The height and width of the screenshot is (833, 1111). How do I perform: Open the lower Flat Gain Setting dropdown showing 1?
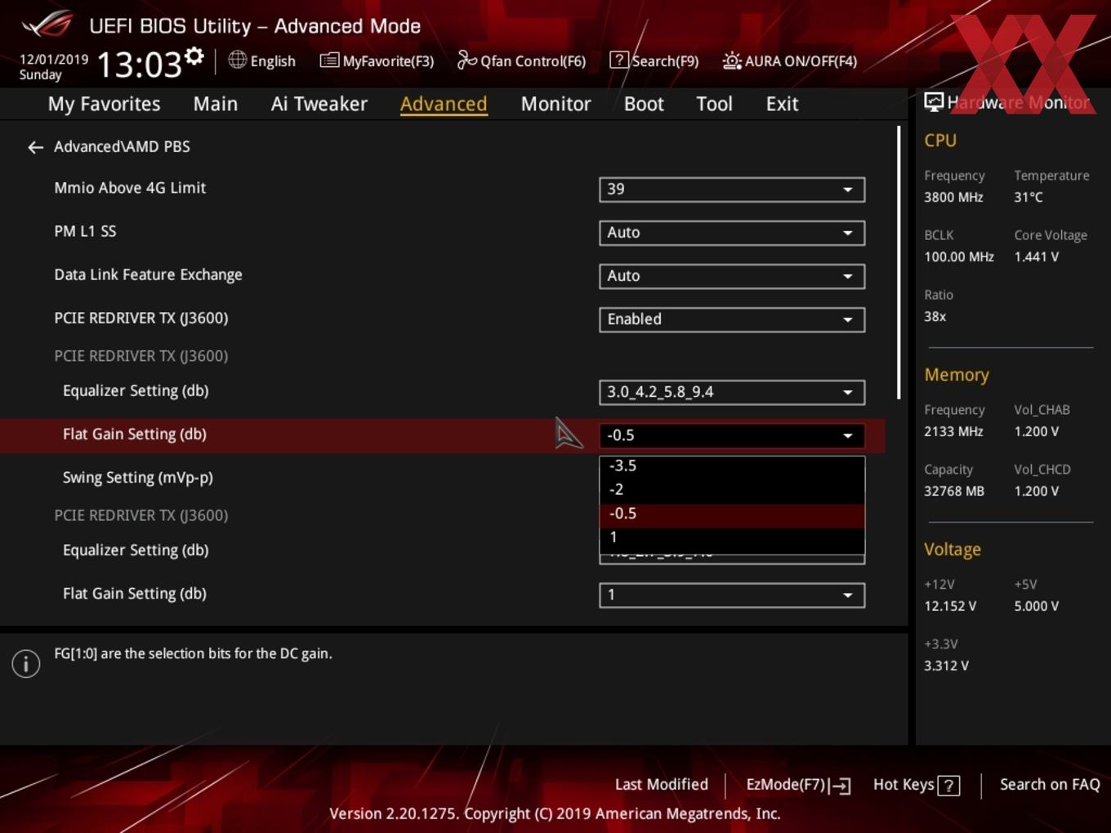click(732, 595)
